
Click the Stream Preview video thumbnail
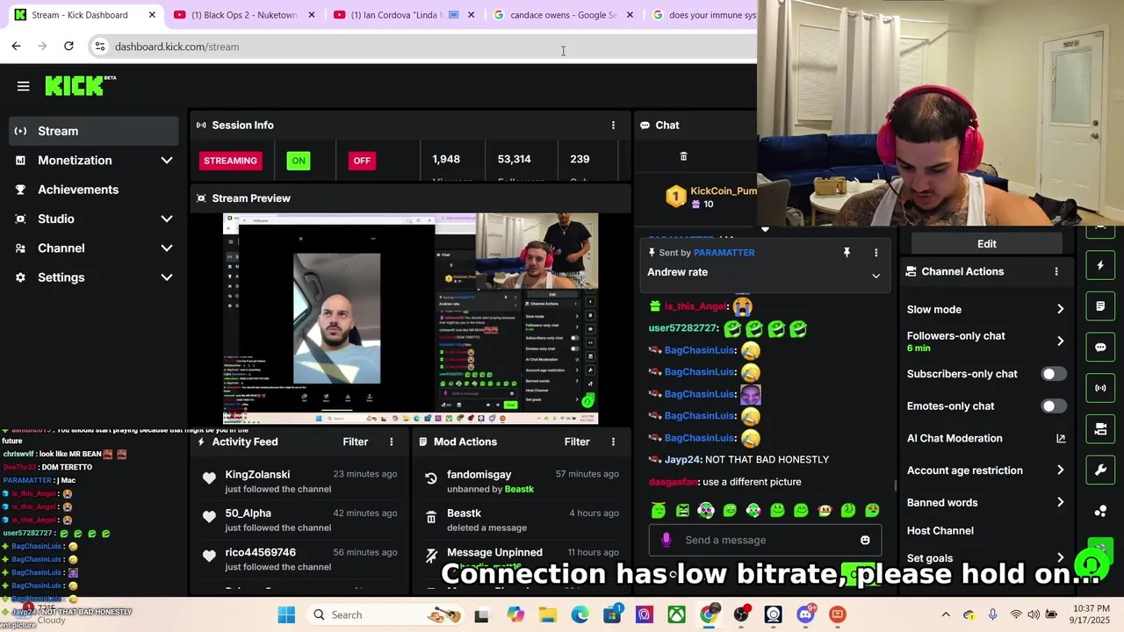(411, 319)
